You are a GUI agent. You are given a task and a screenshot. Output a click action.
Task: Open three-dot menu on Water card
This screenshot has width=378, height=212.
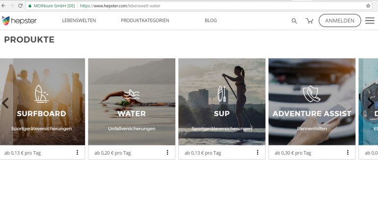(167, 152)
